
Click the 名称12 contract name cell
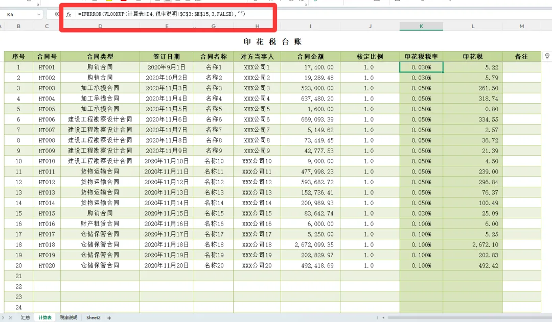[x=213, y=182]
